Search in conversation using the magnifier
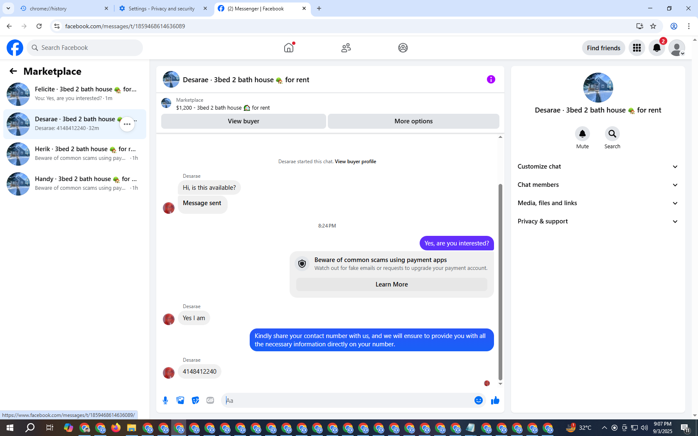Image resolution: width=698 pixels, height=436 pixels. pyautogui.click(x=612, y=134)
